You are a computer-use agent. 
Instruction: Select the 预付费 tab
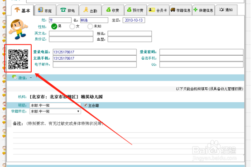[135, 10]
